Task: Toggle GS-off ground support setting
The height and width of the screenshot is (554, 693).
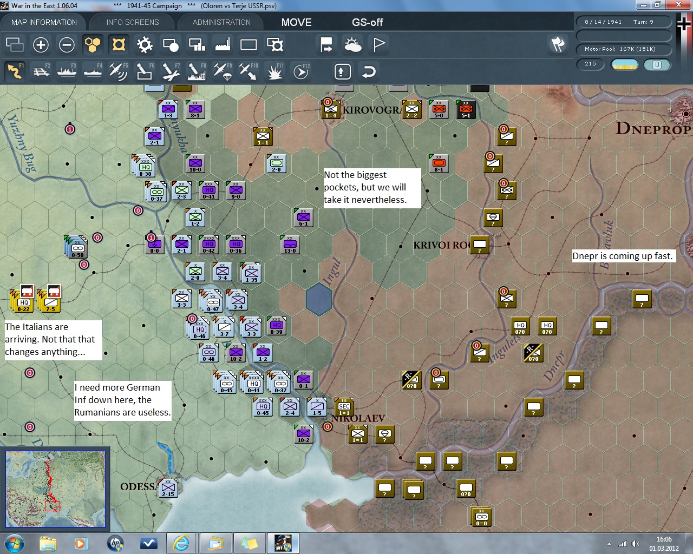Action: tap(367, 22)
